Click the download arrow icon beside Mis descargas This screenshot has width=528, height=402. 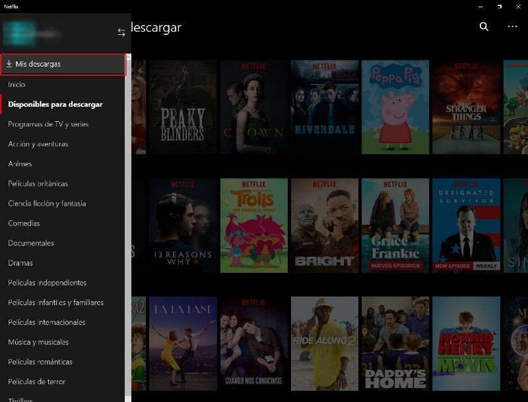[x=11, y=64]
